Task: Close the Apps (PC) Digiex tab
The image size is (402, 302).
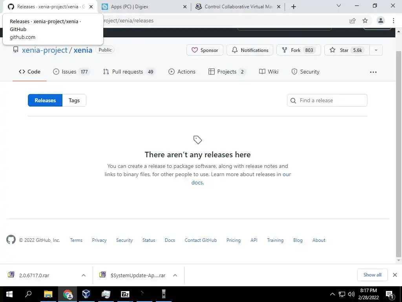Action: [185, 7]
